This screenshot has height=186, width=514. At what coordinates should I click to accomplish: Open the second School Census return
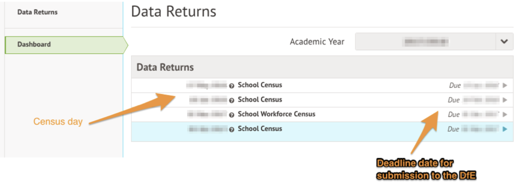[x=260, y=100]
